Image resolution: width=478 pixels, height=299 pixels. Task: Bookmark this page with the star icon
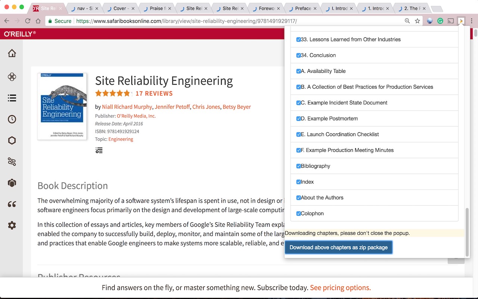click(x=418, y=21)
